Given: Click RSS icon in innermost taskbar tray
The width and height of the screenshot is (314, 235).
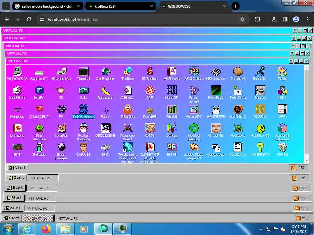Looking at the screenshot, I should pyautogui.click(x=293, y=168).
